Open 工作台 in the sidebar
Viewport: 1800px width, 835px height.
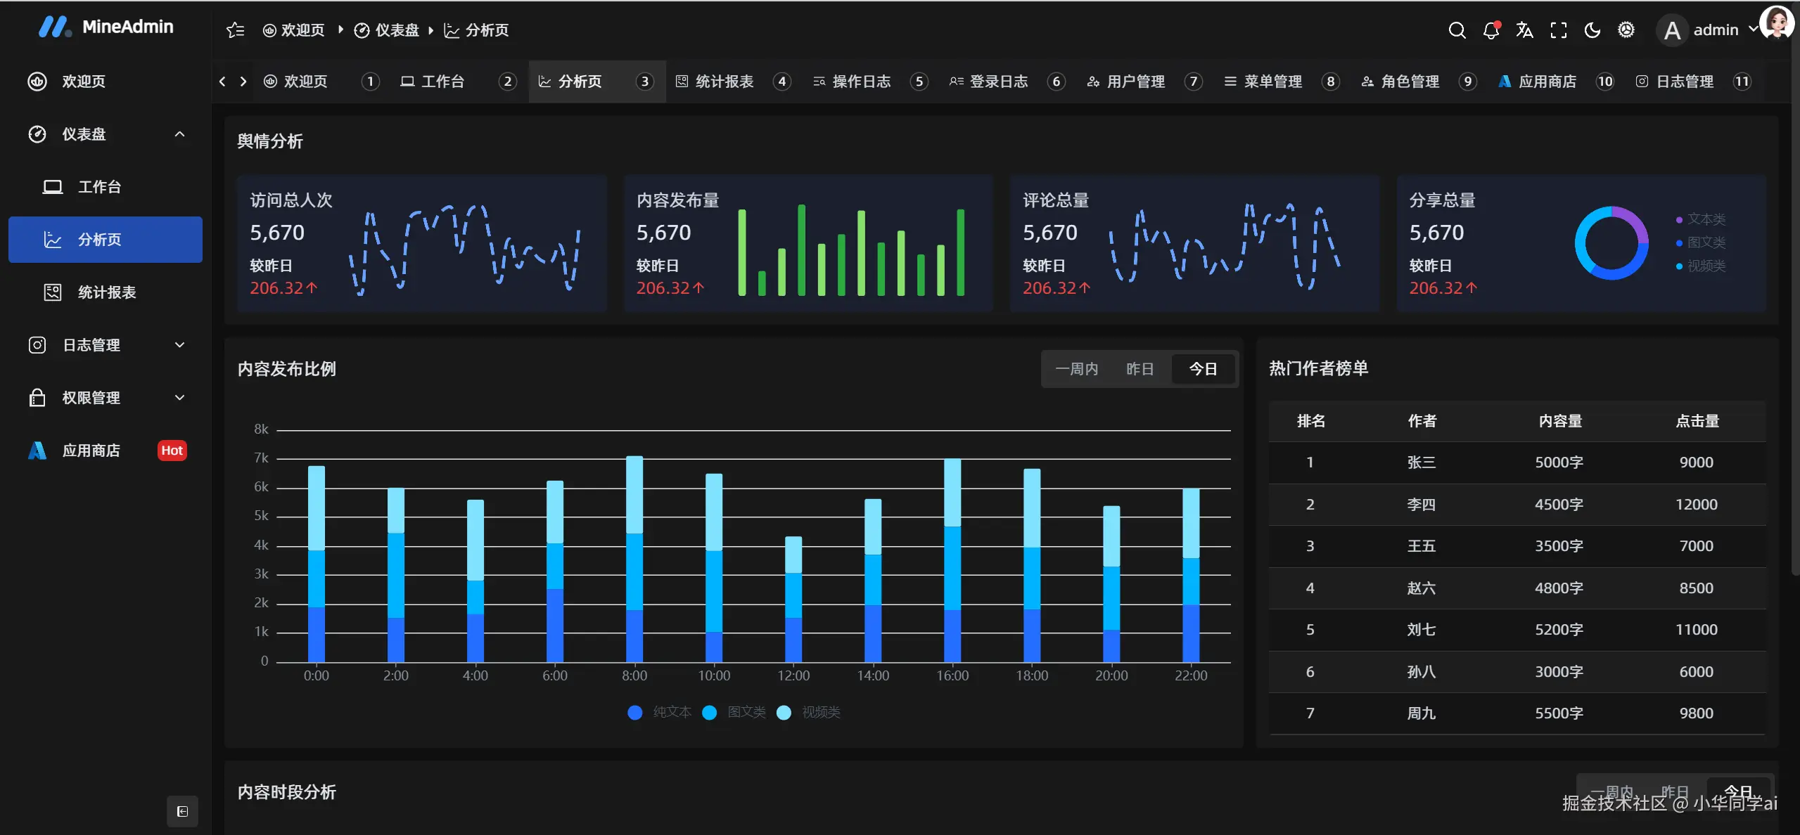(99, 187)
